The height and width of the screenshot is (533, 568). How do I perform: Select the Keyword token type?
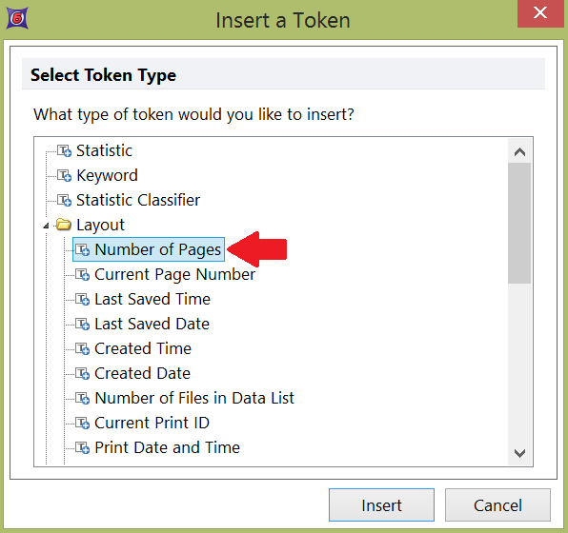(107, 175)
